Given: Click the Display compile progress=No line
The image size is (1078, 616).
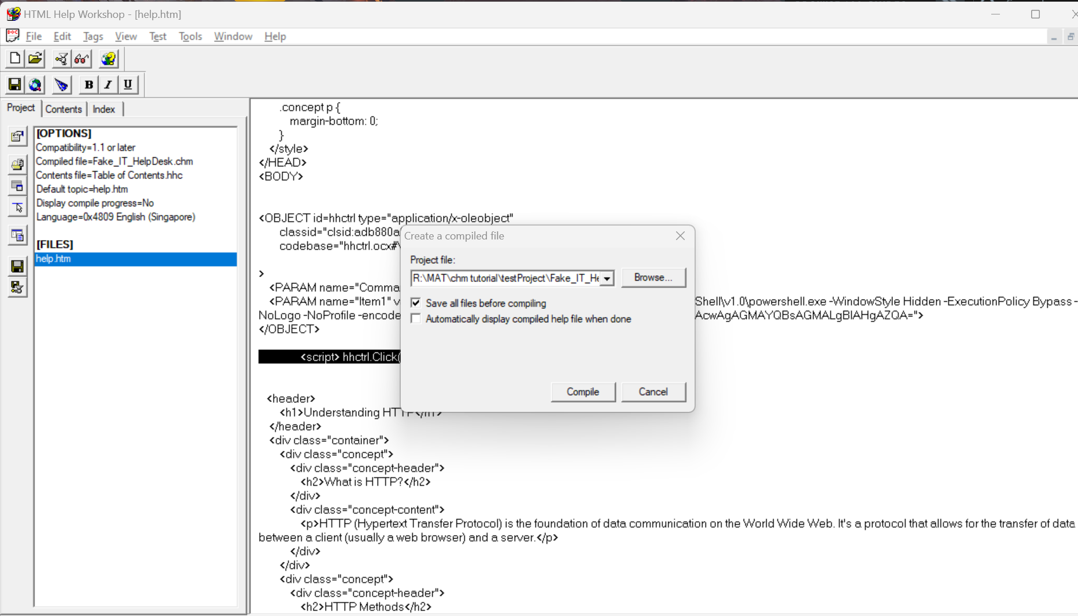Looking at the screenshot, I should [95, 203].
